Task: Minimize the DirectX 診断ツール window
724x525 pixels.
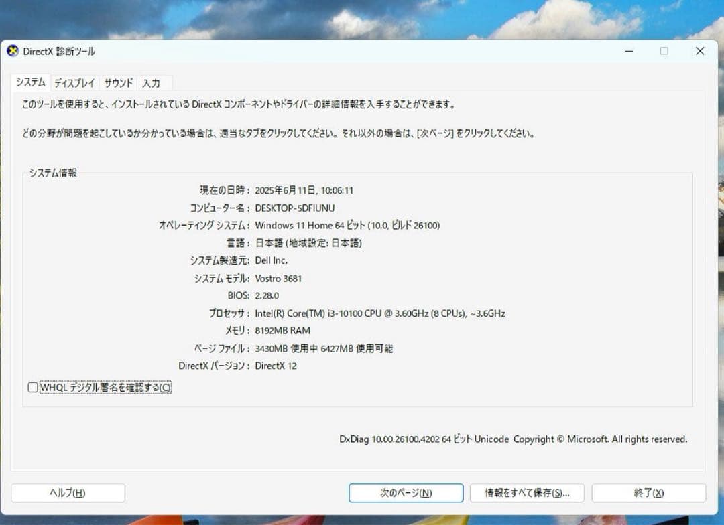Action: pyautogui.click(x=628, y=50)
